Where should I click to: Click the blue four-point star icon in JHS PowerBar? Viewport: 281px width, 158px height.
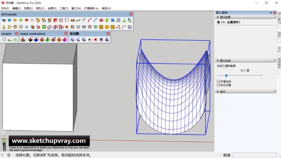pos(27,27)
